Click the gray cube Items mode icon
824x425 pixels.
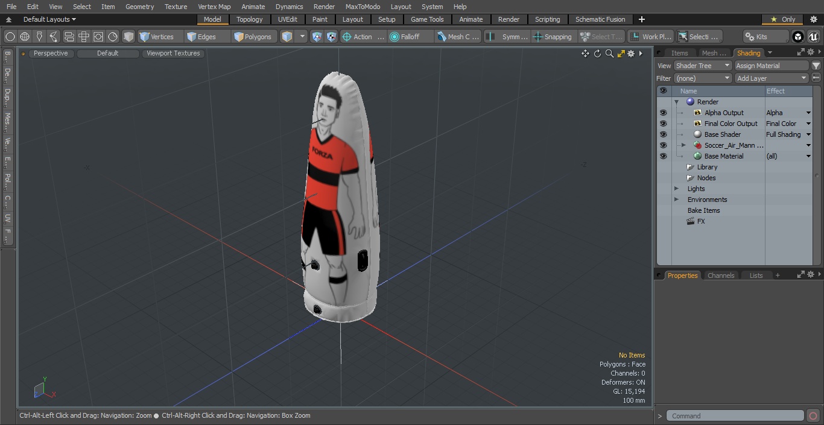click(128, 37)
